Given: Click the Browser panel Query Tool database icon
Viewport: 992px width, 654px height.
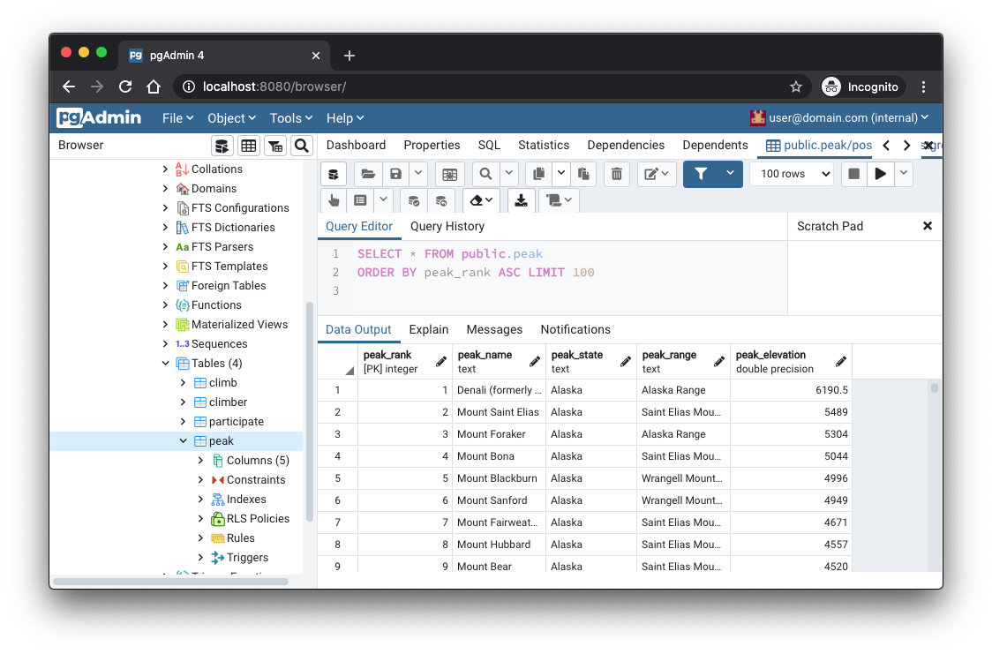Looking at the screenshot, I should pyautogui.click(x=222, y=147).
